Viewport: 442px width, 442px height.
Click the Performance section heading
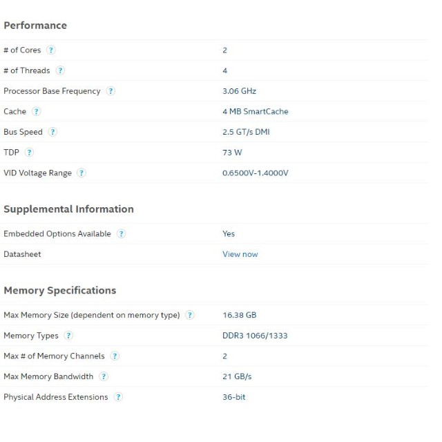(35, 26)
